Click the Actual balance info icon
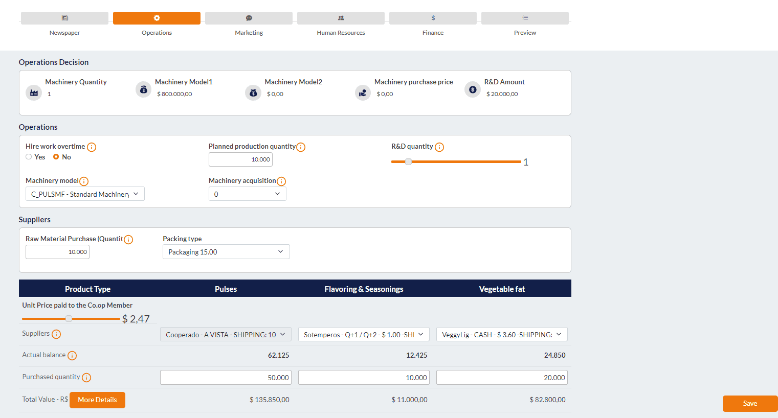 tap(72, 356)
